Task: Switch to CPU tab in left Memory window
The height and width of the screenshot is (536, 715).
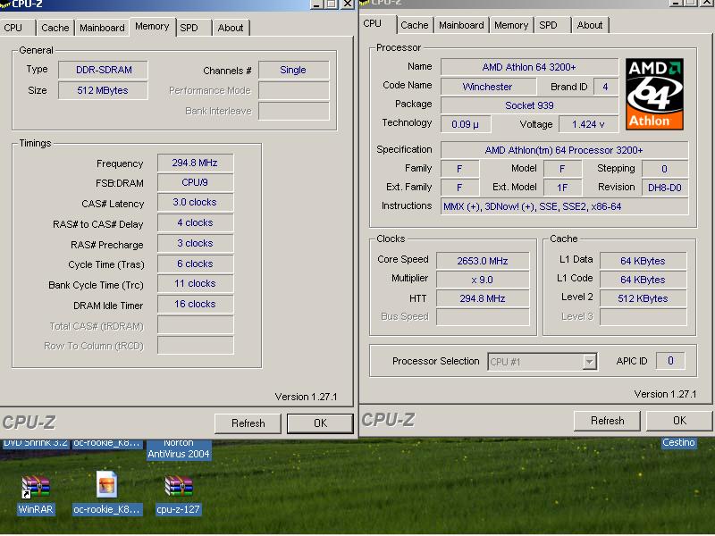Action: pyautogui.click(x=13, y=28)
